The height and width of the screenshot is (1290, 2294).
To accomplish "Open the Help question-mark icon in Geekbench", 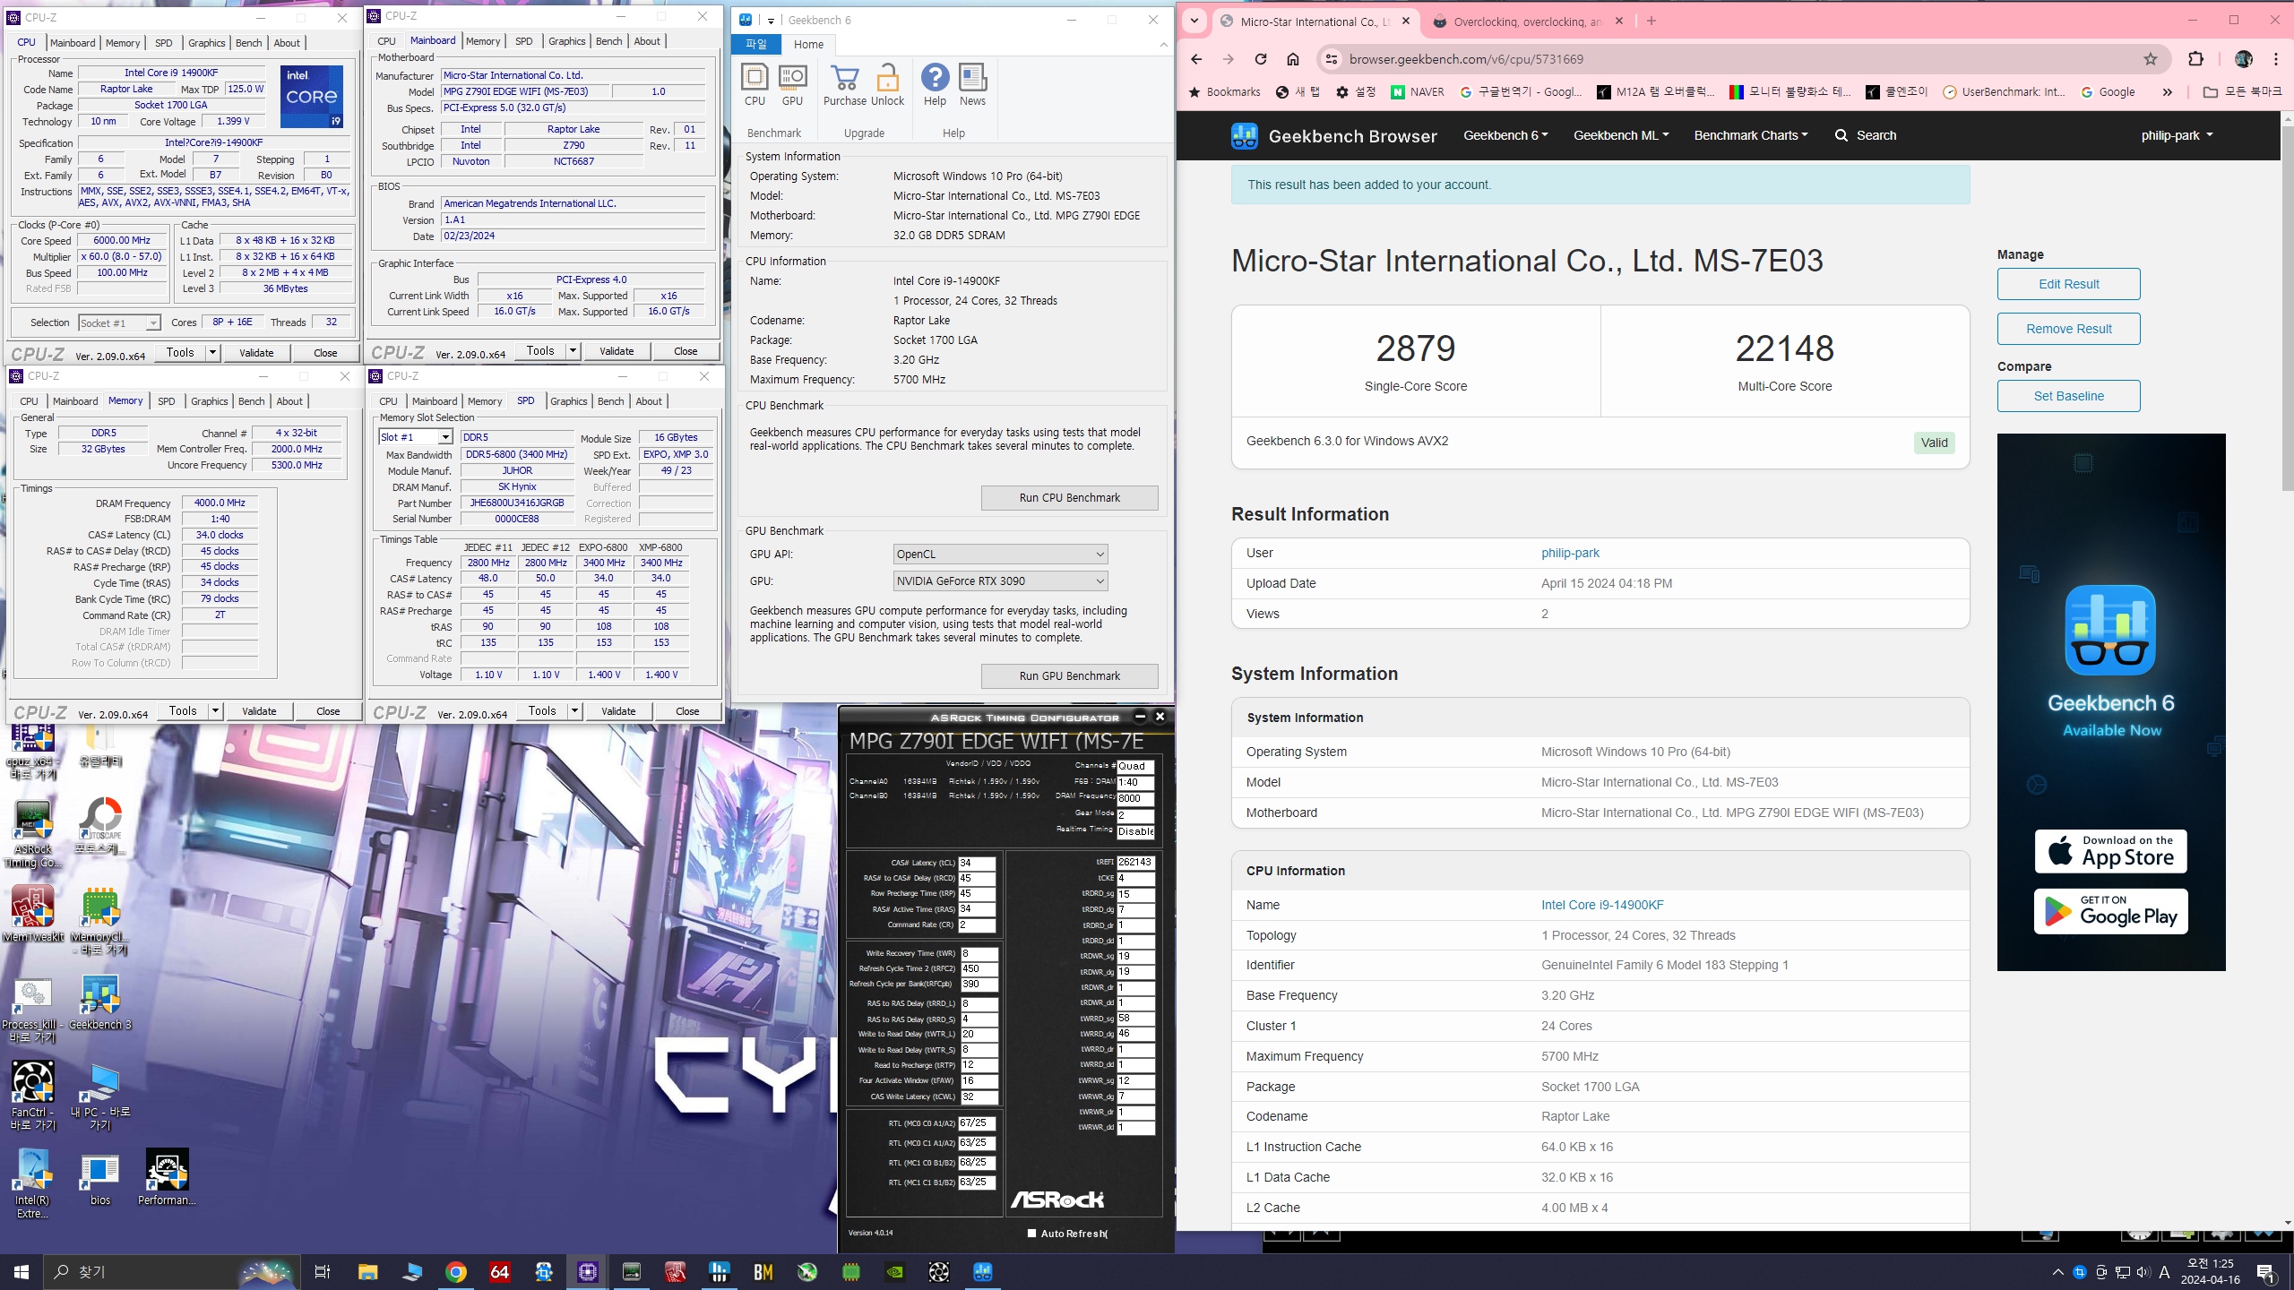I will pyautogui.click(x=935, y=85).
